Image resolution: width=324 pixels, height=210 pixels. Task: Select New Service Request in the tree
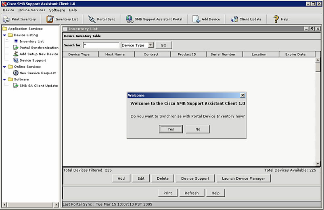(x=38, y=73)
